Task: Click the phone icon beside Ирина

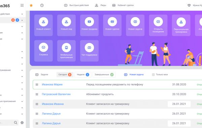Action: click(x=189, y=5)
